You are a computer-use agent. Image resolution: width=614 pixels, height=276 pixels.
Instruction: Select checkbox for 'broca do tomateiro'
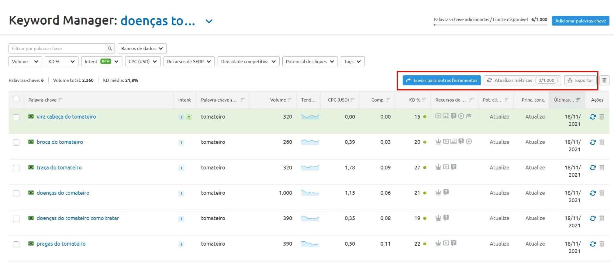point(16,142)
